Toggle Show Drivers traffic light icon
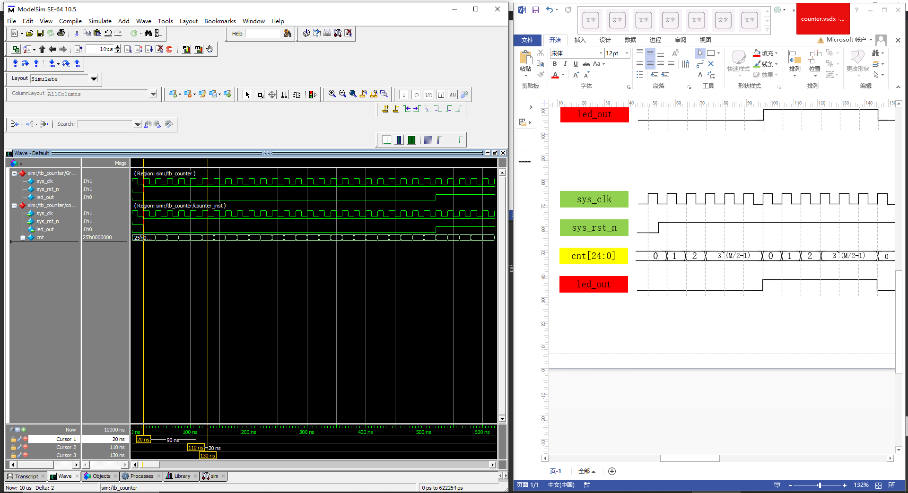This screenshot has height=493, width=908. [313, 95]
